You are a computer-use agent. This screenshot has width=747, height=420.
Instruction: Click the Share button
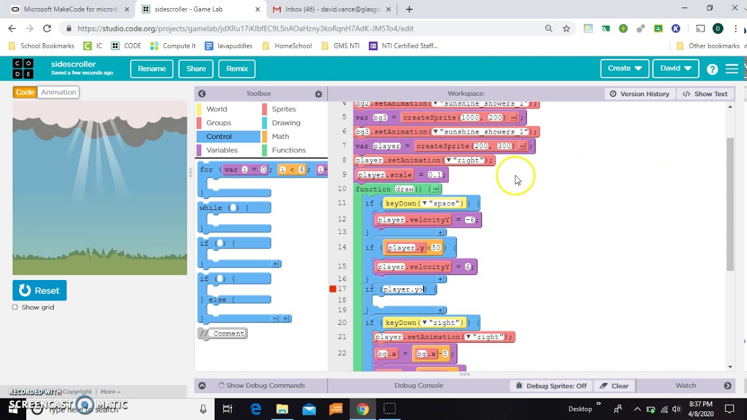[x=196, y=68]
